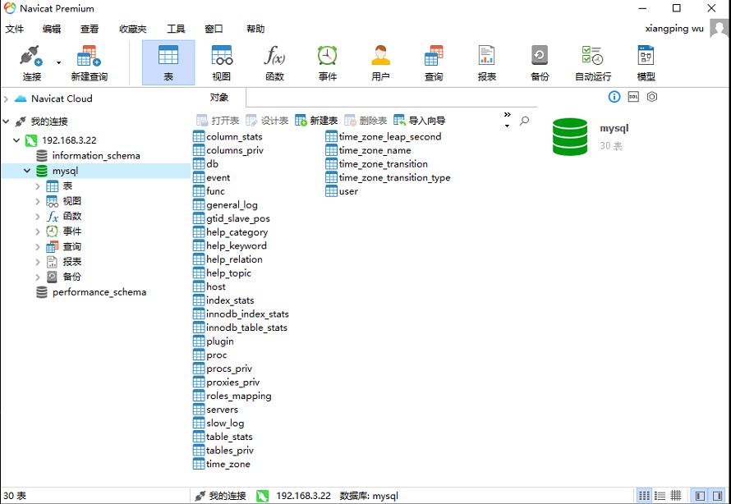Click the 导入向导 import wizard button
Screen dimensions: 731x504
point(420,121)
